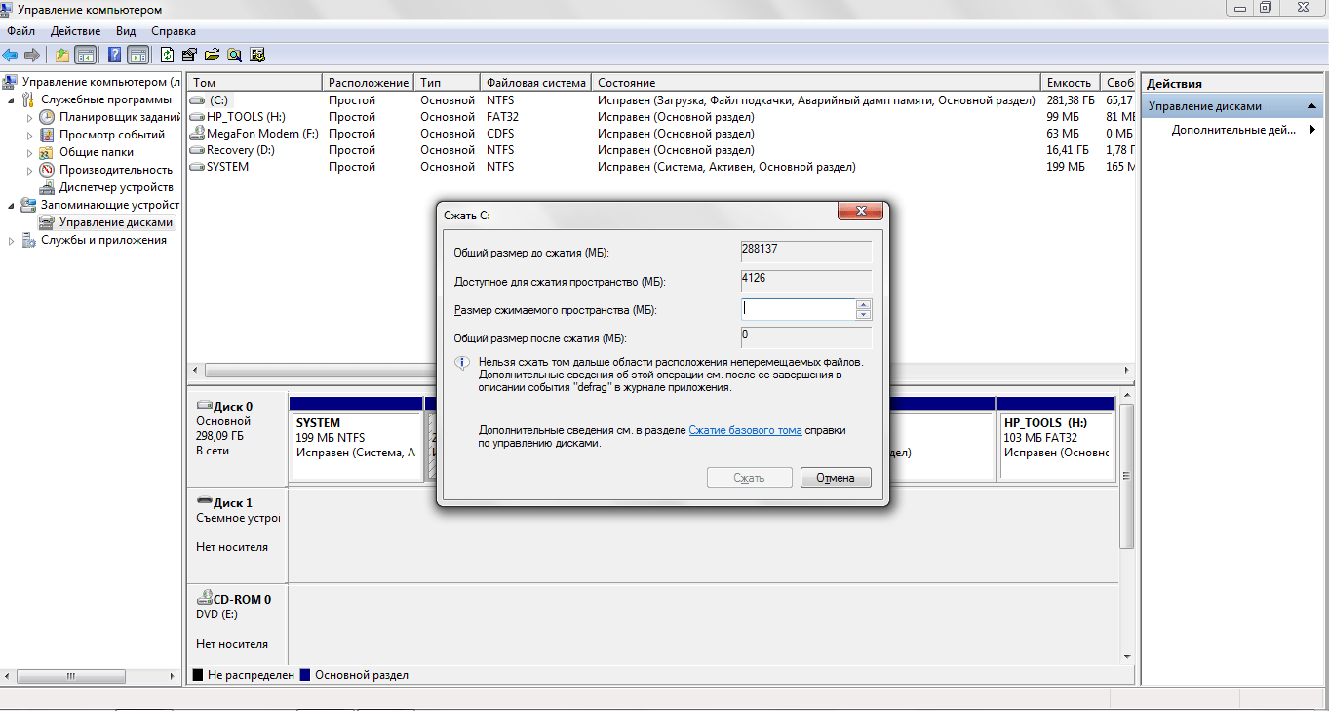Expand the Планировщик заданий tree node

(x=29, y=117)
